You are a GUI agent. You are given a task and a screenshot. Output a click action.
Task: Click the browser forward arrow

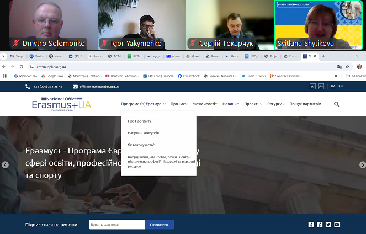(x=12, y=67)
